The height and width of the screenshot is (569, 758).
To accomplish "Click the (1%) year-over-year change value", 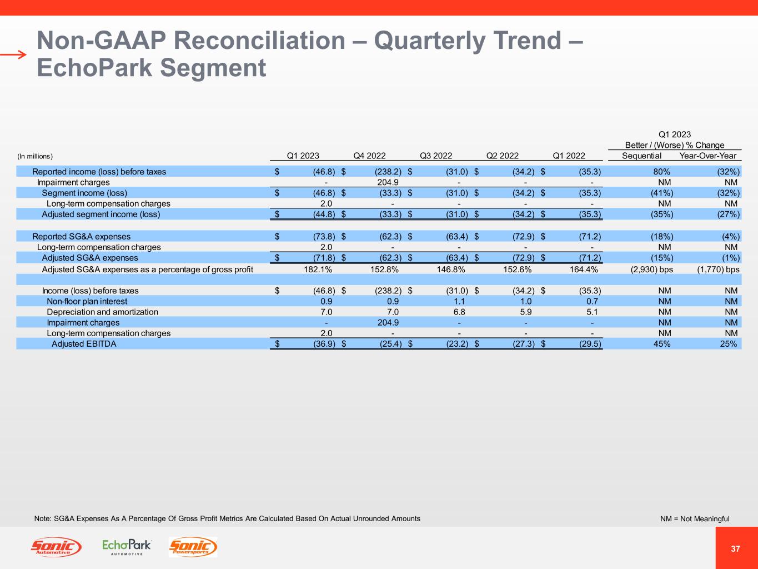I will pos(730,258).
